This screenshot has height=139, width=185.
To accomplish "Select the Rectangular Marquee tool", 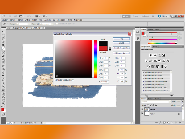I will click(3, 35).
